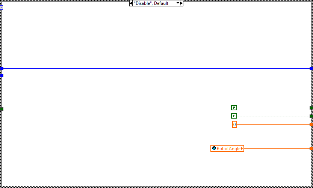
Task: Select orange output tunnel wired to RobotAngle
Action: pos(311,148)
